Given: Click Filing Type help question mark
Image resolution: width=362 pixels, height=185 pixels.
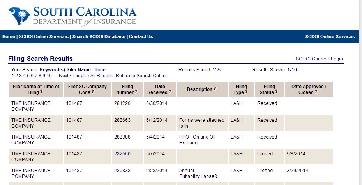Looking at the screenshot, I should point(246,92).
